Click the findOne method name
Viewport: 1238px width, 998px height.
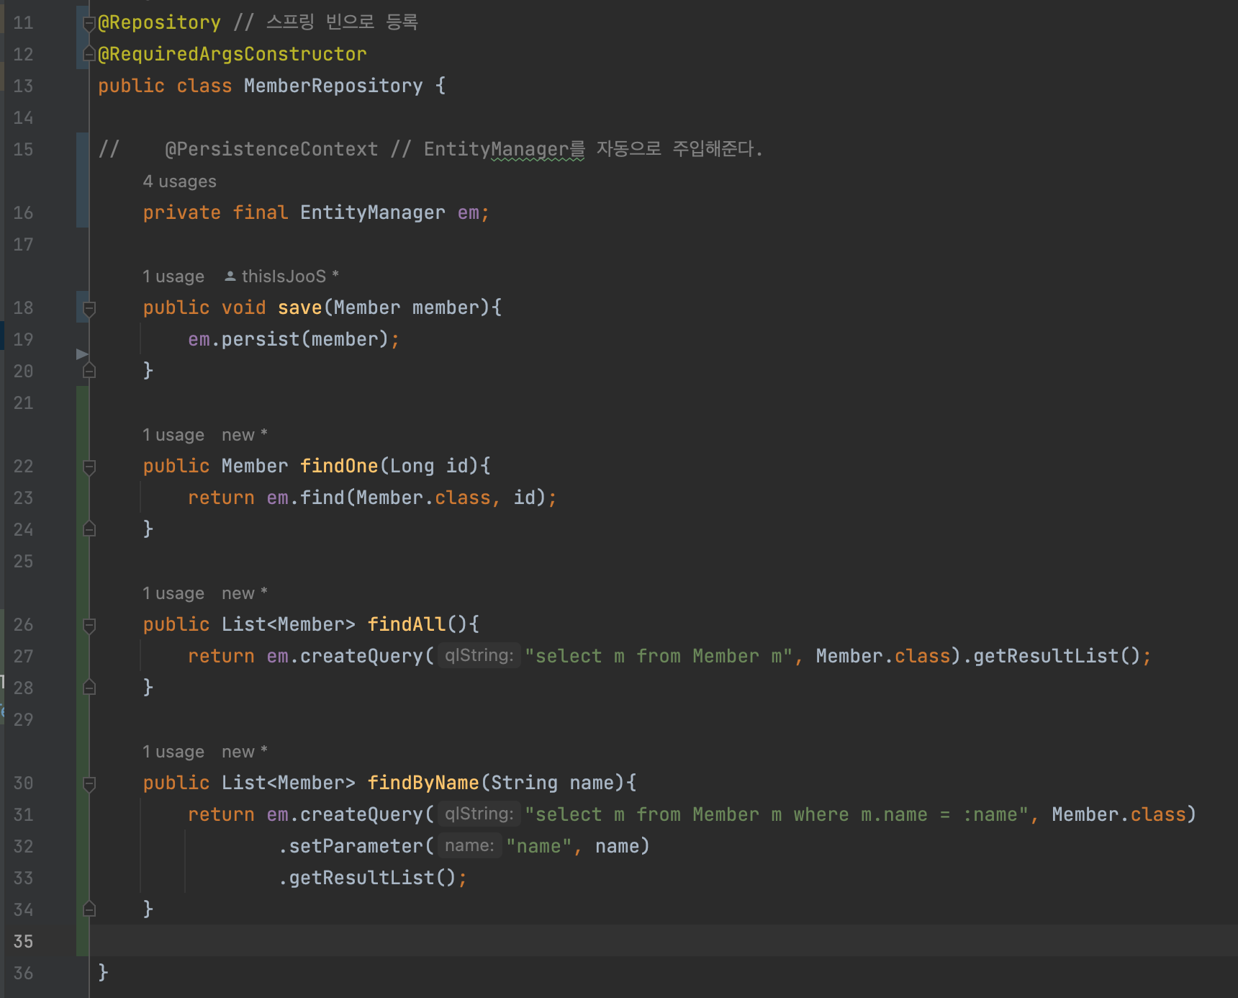[339, 466]
